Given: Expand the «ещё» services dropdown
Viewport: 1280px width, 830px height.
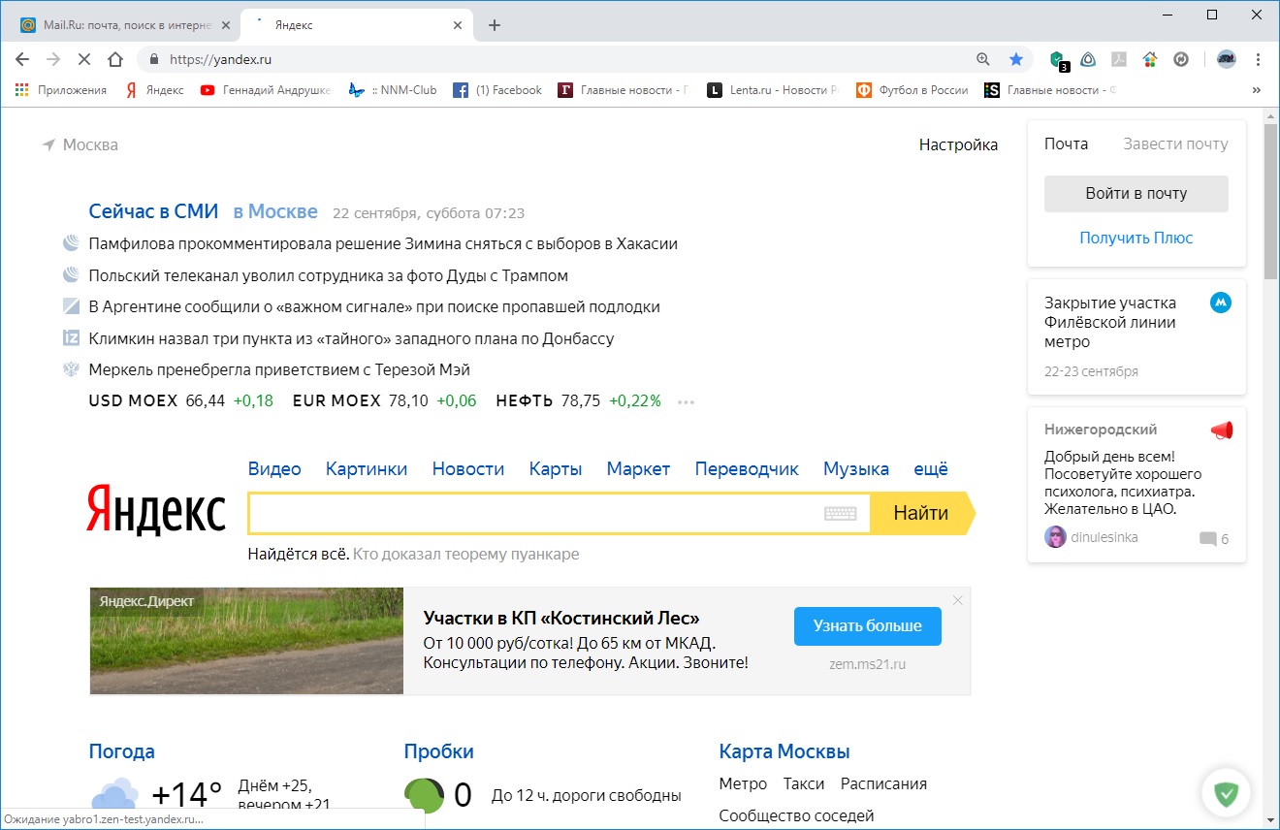Looking at the screenshot, I should point(930,468).
